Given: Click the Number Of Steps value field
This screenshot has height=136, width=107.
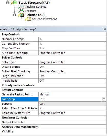Looking at the screenshot, I should 72,39.
